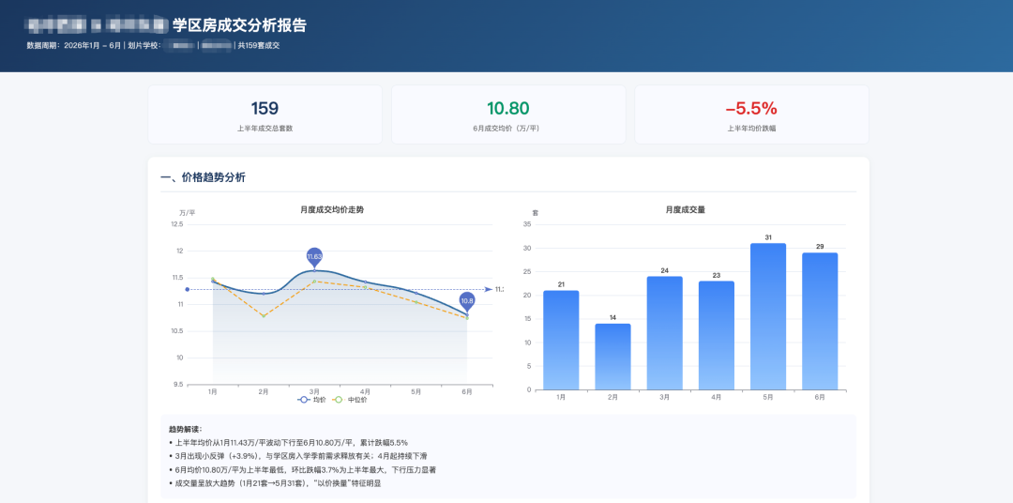
Task: Click the –5.5% price decline value
Action: (751, 109)
